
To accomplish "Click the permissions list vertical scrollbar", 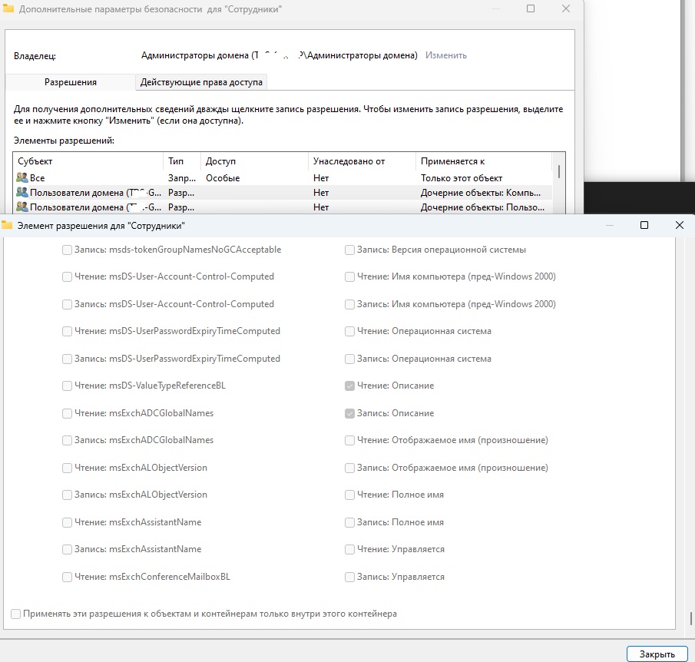I will [558, 171].
